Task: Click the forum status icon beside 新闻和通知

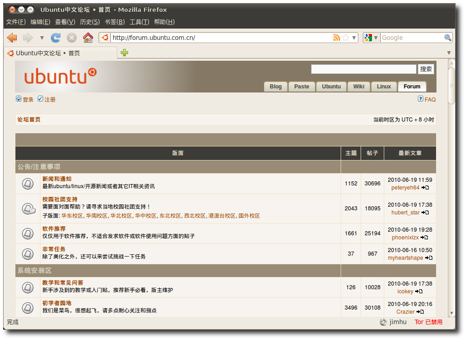Action: coord(28,184)
